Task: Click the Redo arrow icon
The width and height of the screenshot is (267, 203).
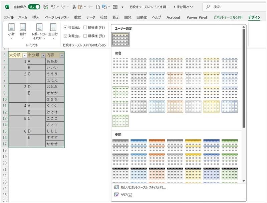Action: [63, 7]
